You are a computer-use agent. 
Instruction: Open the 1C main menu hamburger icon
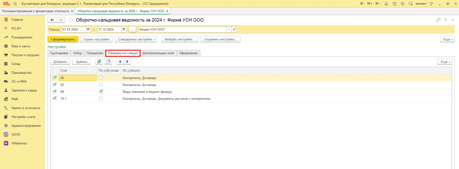(x=15, y=4)
